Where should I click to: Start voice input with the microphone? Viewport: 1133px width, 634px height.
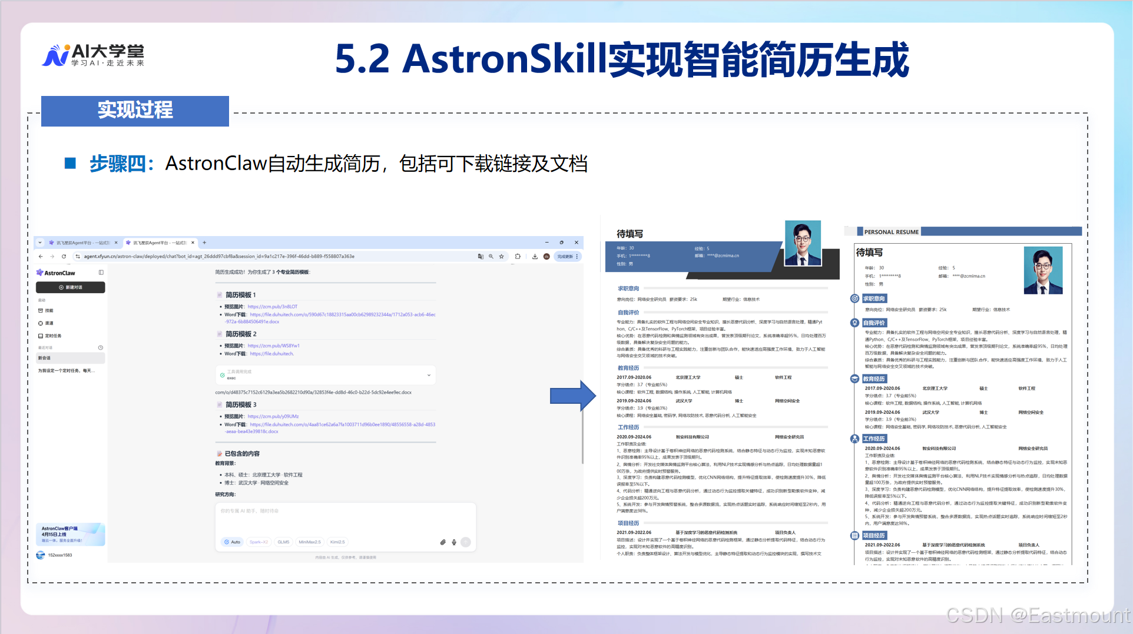[454, 542]
